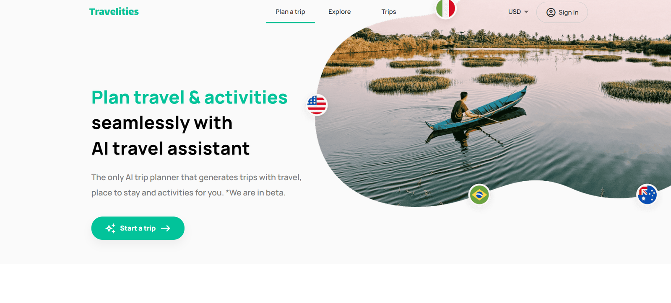Click the user profile icon beside Sign in
Viewport: 671px width, 303px height.
point(551,13)
